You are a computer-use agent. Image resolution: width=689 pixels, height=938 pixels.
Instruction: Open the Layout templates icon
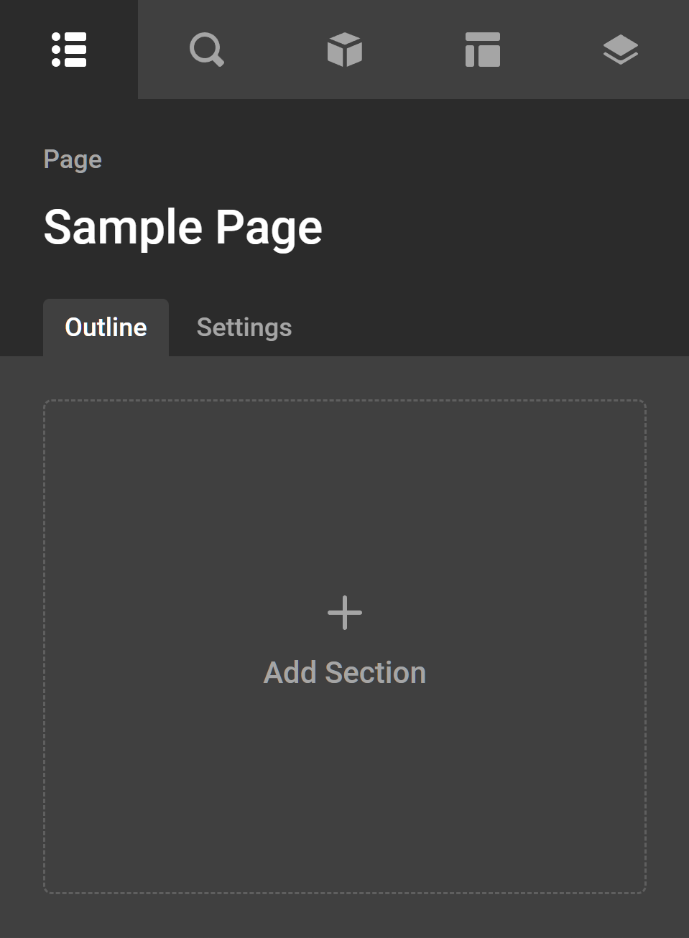tap(483, 50)
